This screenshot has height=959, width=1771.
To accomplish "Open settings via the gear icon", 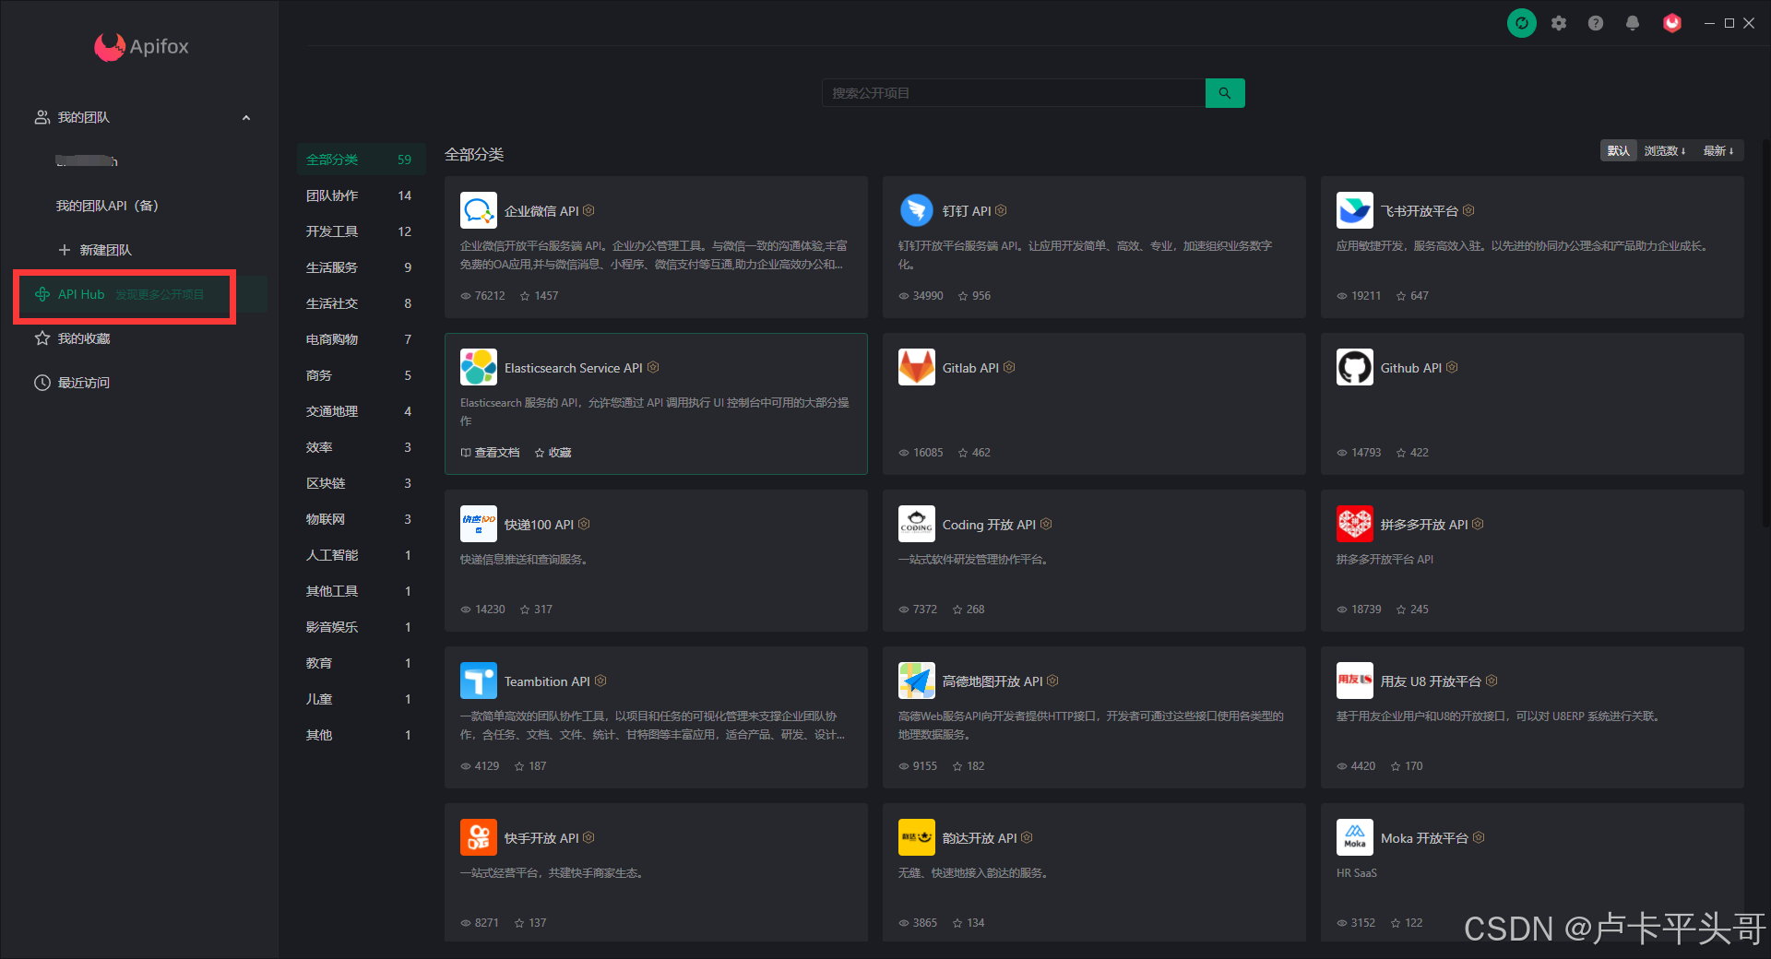I will (1559, 23).
